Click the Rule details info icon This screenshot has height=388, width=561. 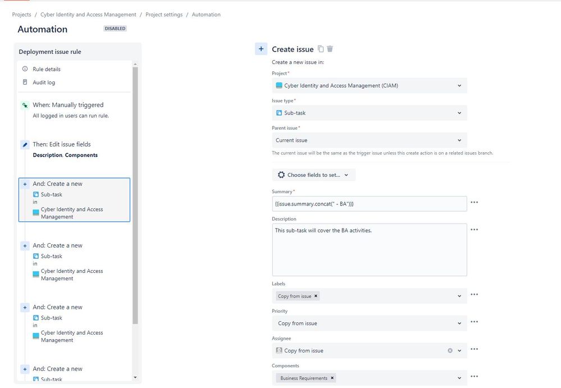[25, 69]
